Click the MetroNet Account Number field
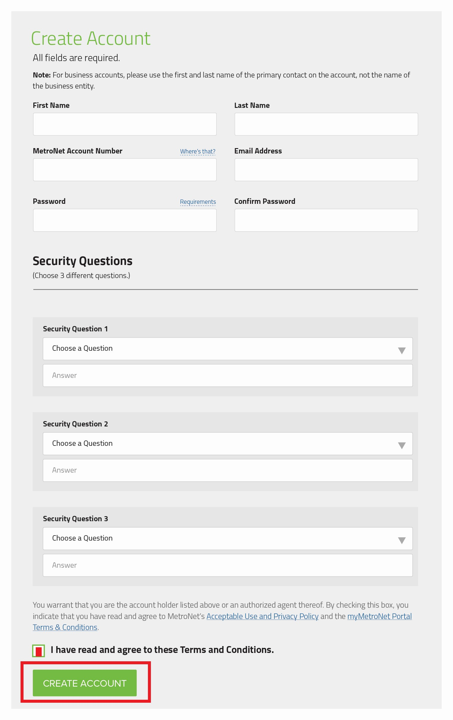Image resolution: width=453 pixels, height=720 pixels. (x=124, y=169)
